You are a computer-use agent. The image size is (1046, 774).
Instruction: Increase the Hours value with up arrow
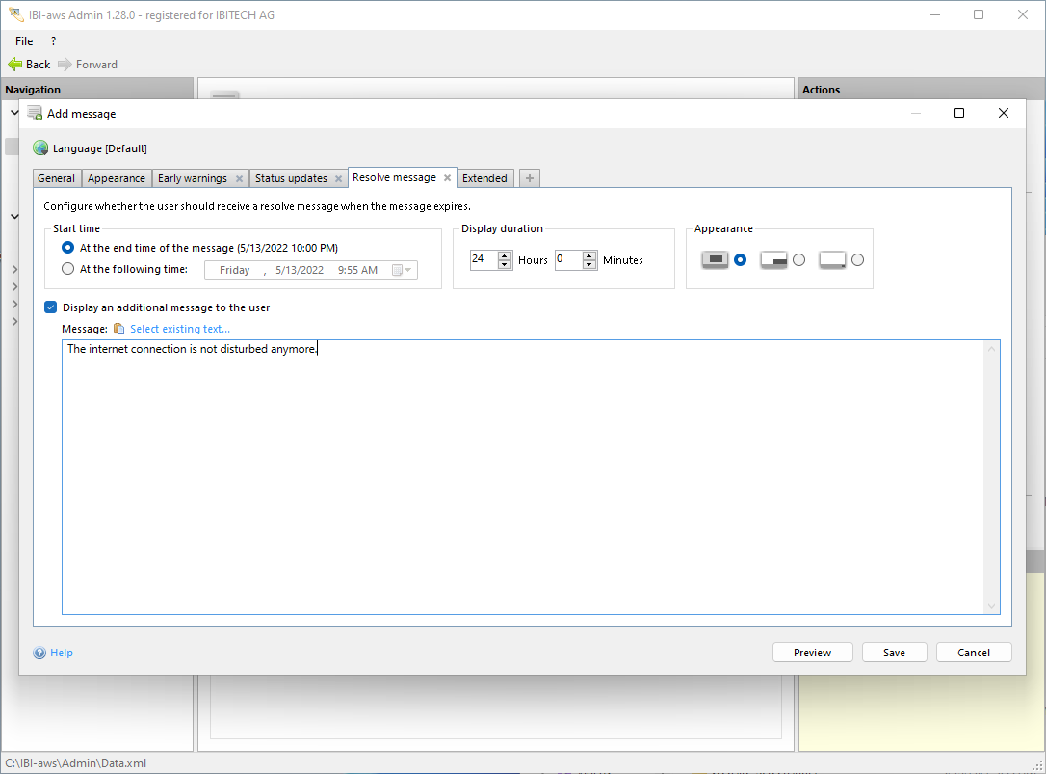click(505, 255)
